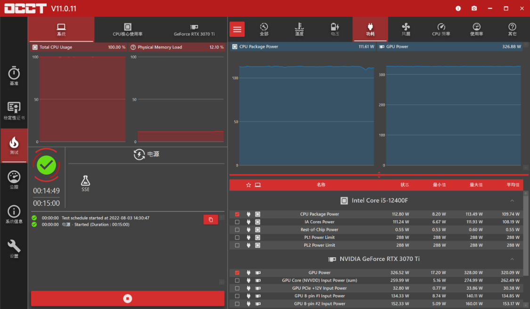Screen dimensions: 530x309
Task: Check GPU 8-pin #1 Input Power checkbox
Action: tap(237, 296)
